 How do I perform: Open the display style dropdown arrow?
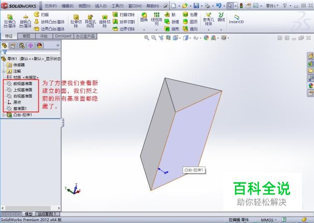click(190, 38)
